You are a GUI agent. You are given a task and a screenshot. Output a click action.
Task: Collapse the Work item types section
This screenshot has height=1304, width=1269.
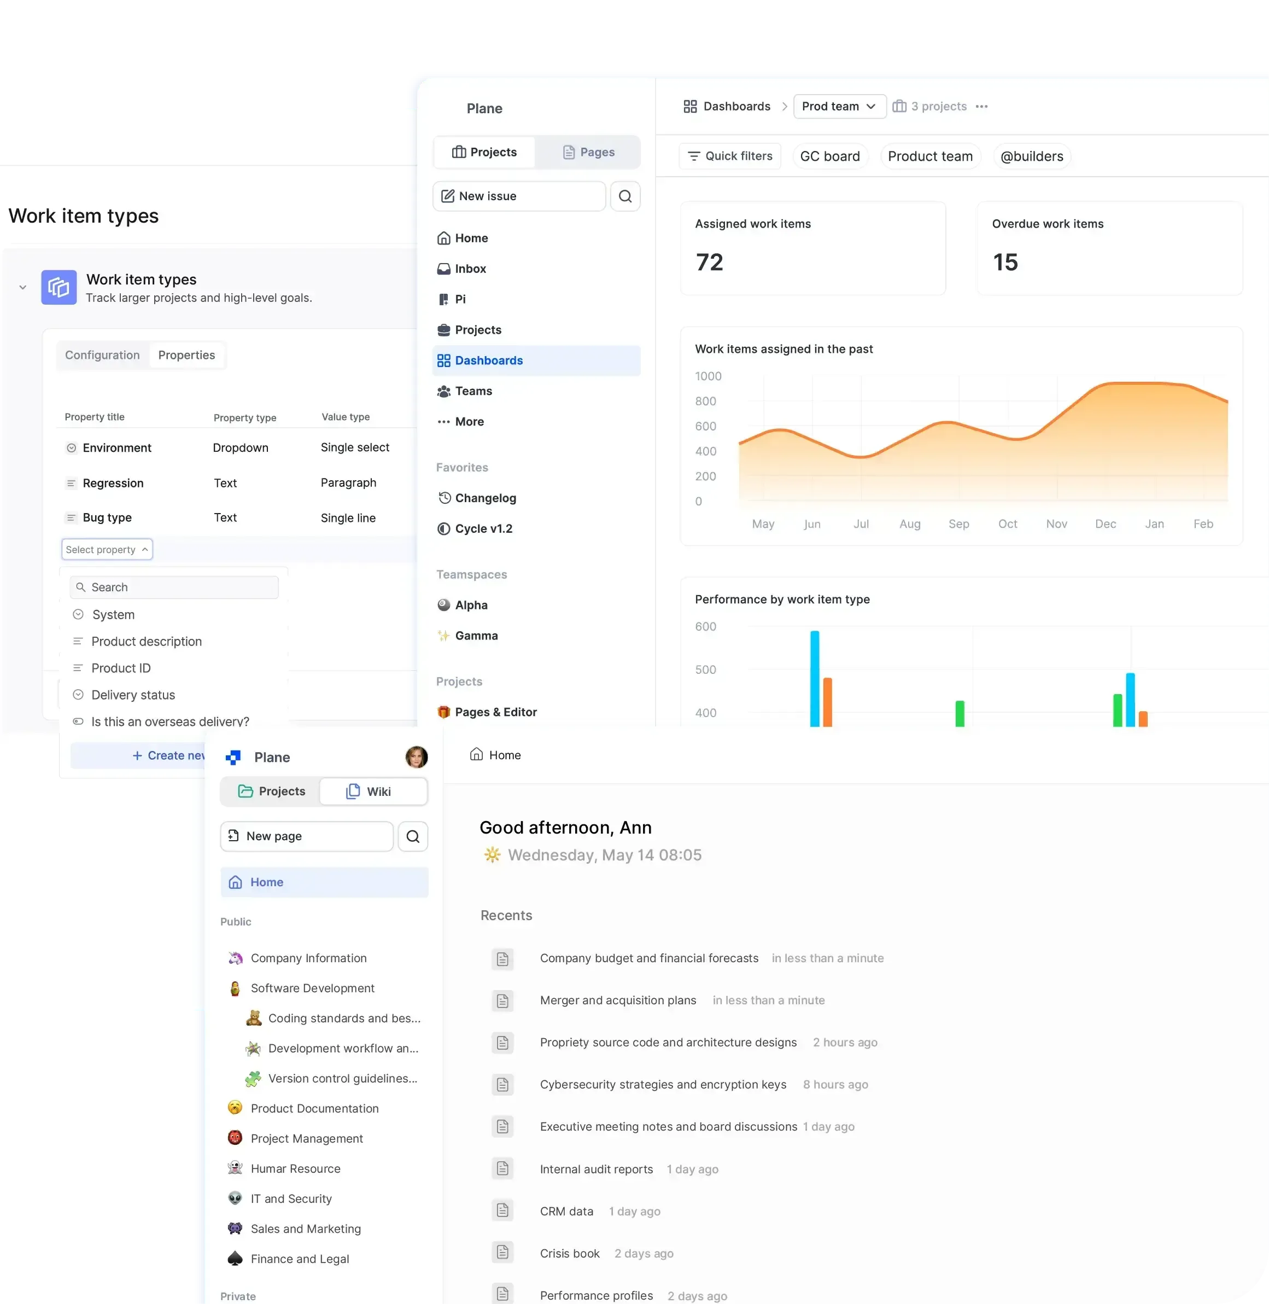click(22, 287)
